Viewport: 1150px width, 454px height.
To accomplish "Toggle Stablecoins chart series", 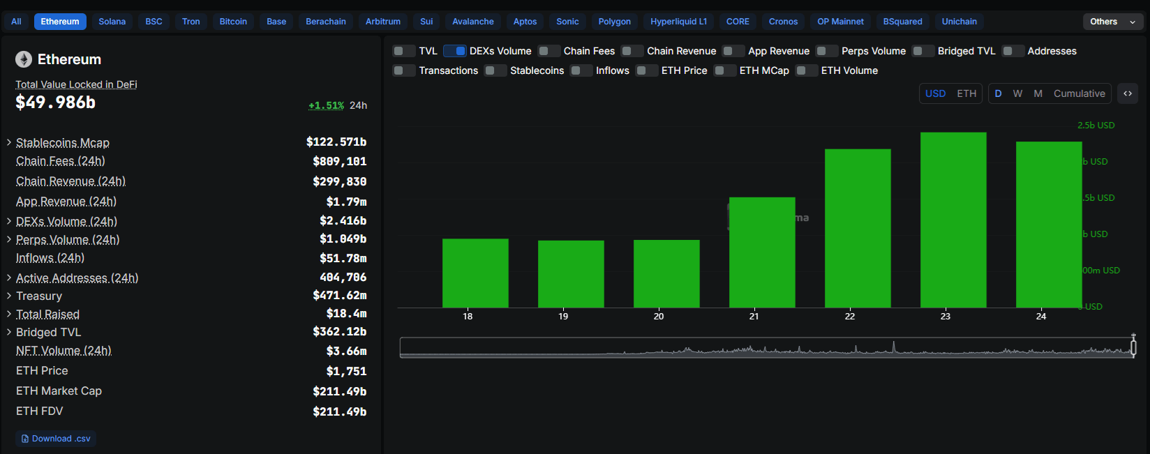I will (x=495, y=70).
